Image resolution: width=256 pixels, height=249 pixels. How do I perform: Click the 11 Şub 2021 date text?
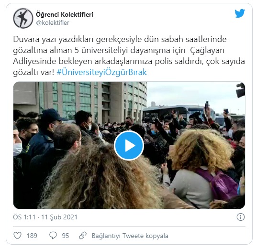[59, 217]
